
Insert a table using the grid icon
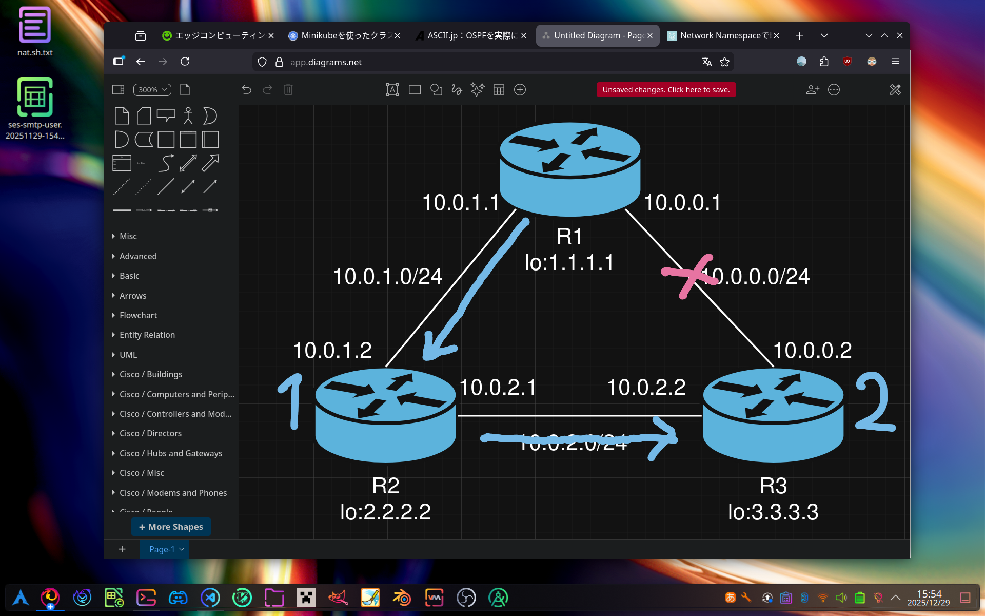[x=499, y=90]
